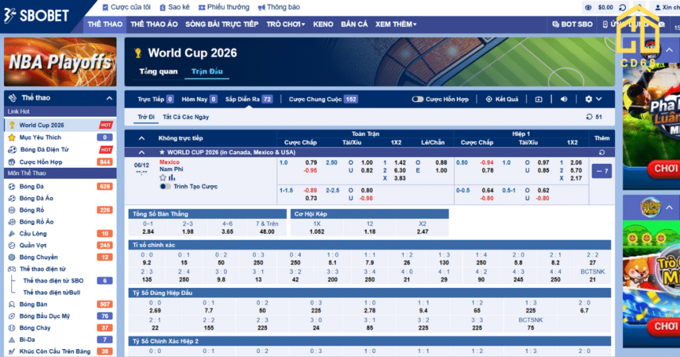Screen dimensions: 680x357
Task: Click Cược Hỗn Hợp sidebar icon
Action: click(x=12, y=162)
